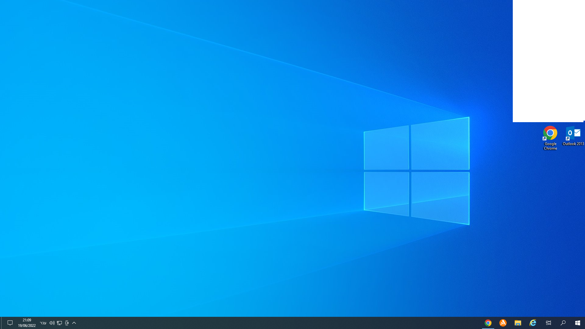Launch Internet Explorer from the taskbar
Viewport: 585px width, 329px height.
point(533,323)
